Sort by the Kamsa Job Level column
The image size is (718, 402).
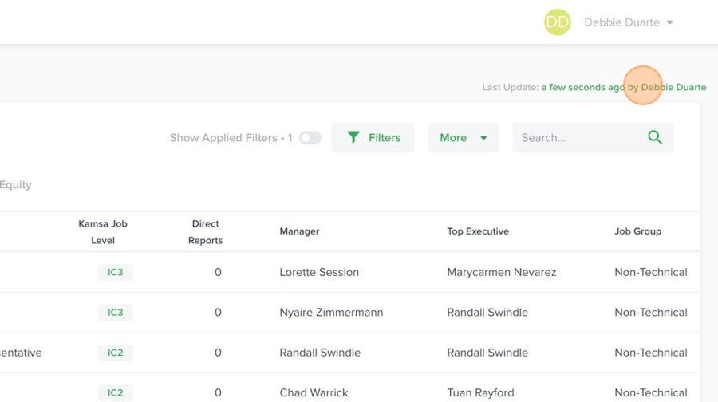pyautogui.click(x=103, y=232)
